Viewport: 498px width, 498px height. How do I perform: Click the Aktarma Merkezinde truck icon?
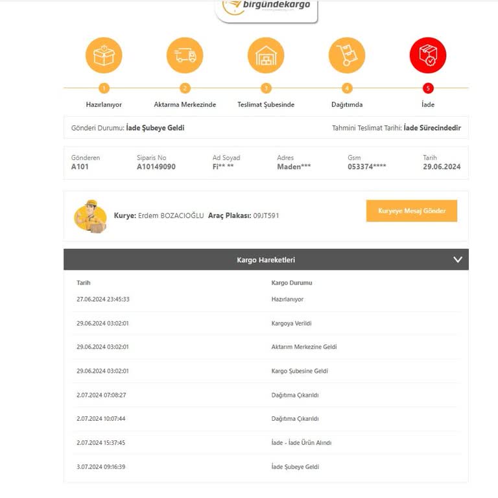(185, 56)
